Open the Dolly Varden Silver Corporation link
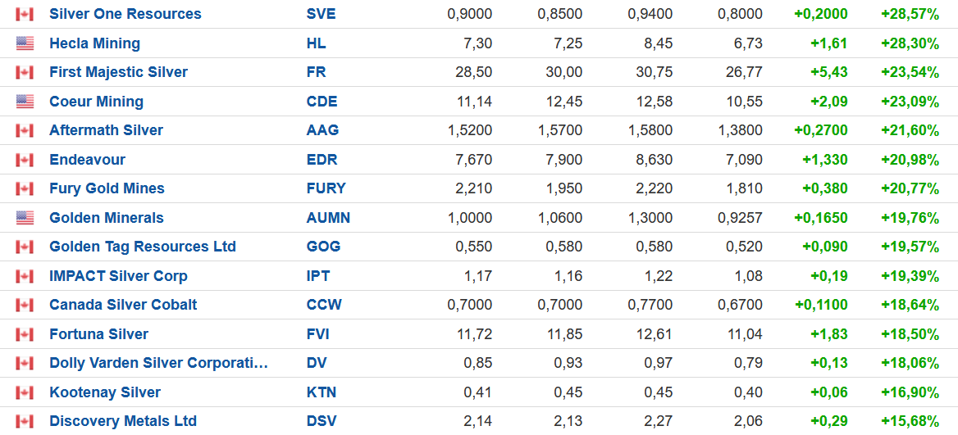The width and height of the screenshot is (958, 435). pos(158,363)
